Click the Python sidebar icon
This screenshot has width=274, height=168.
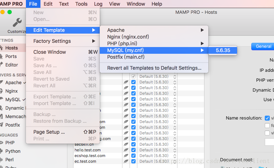click(1, 151)
